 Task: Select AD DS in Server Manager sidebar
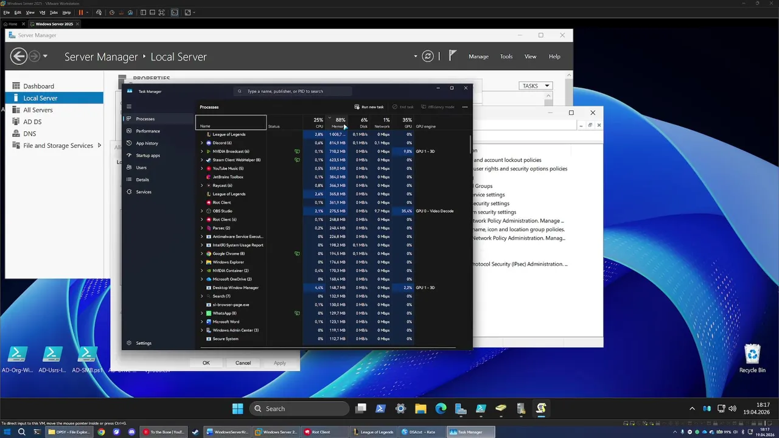(54, 122)
